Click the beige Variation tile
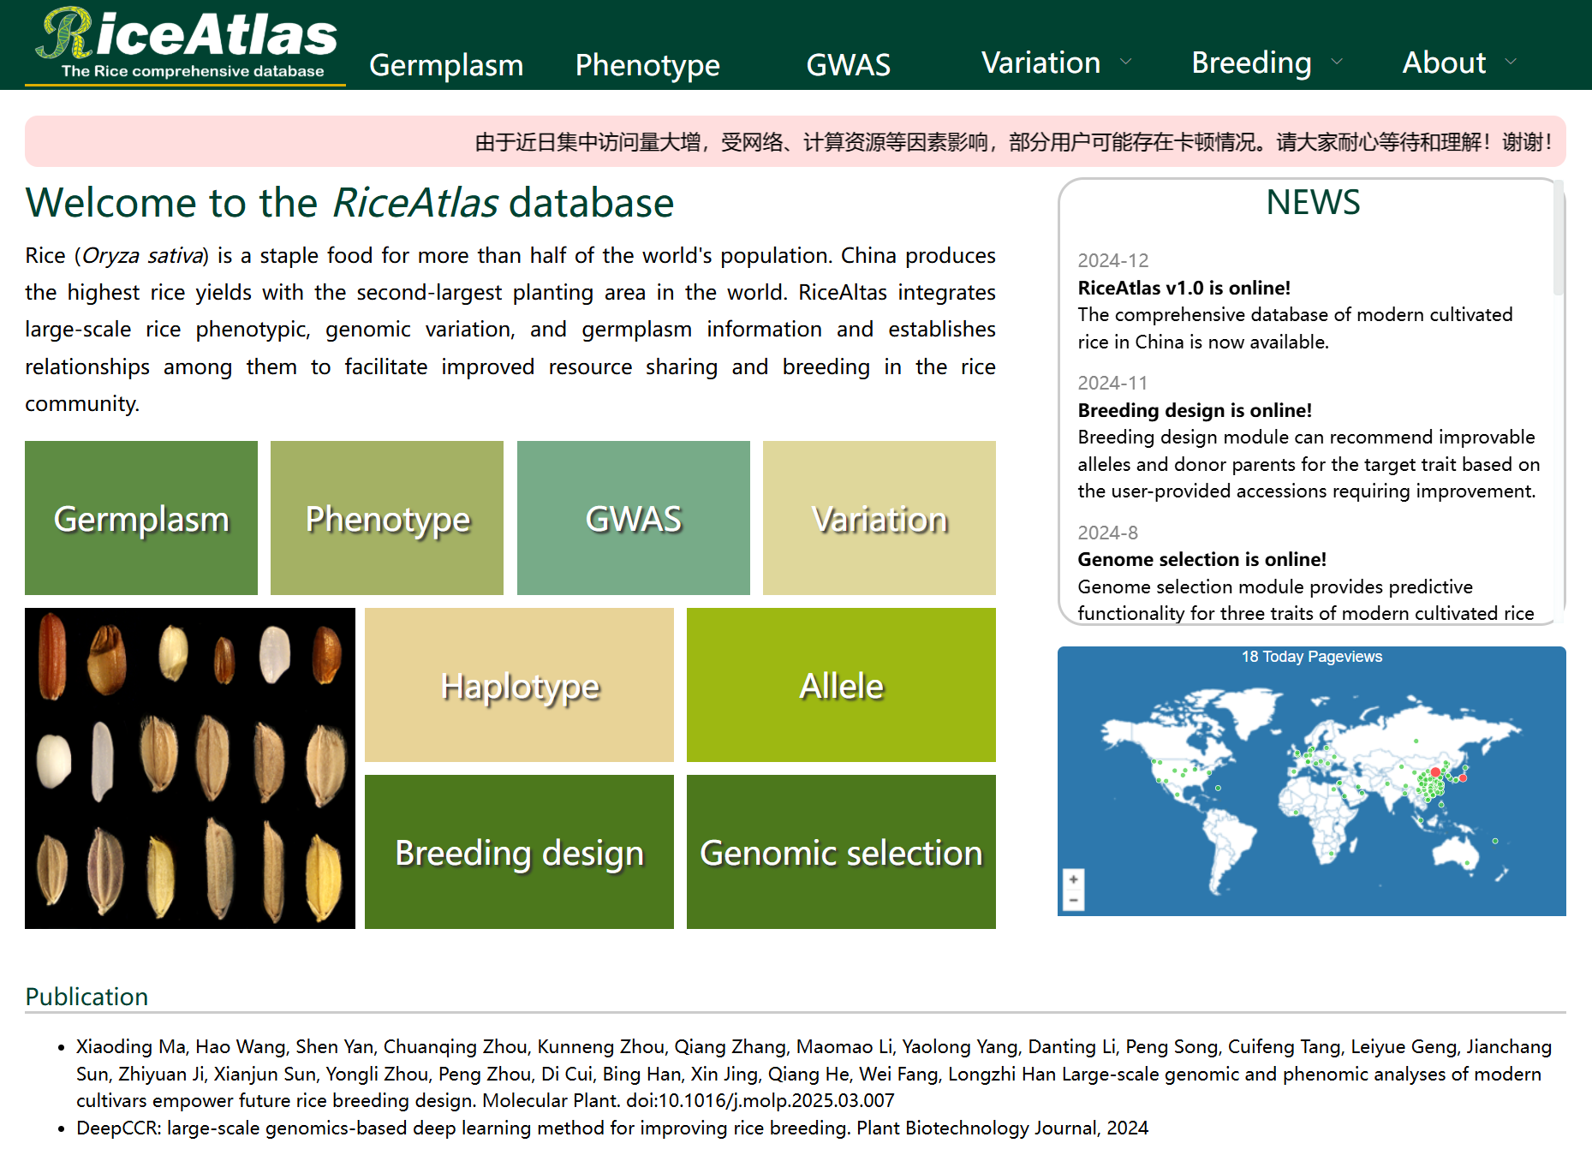The height and width of the screenshot is (1161, 1592). tap(879, 518)
